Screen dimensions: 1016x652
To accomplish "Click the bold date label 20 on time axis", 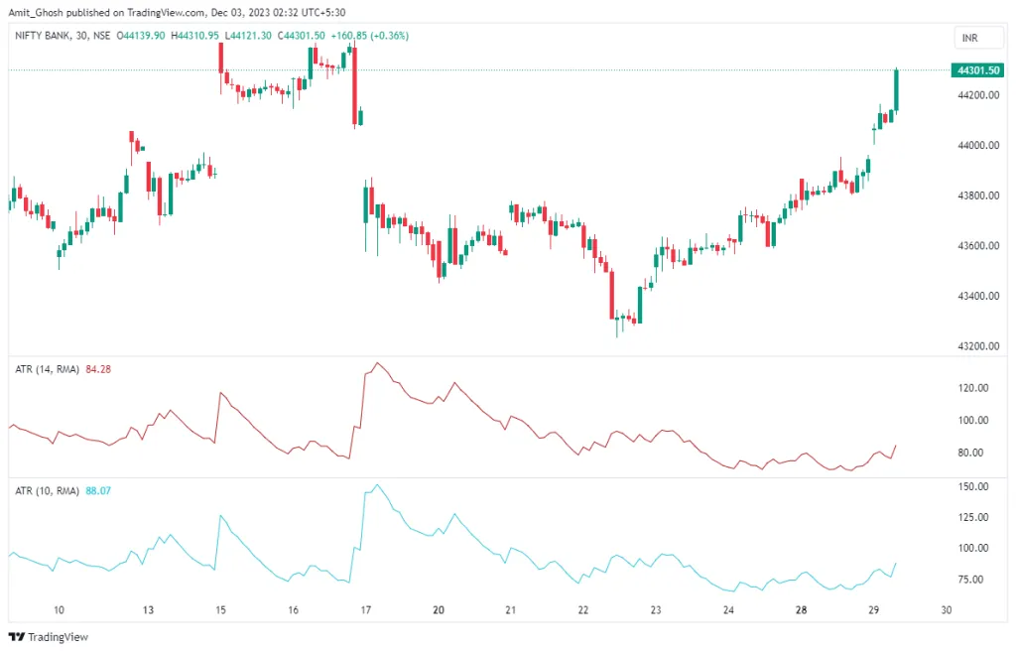I will [x=438, y=610].
